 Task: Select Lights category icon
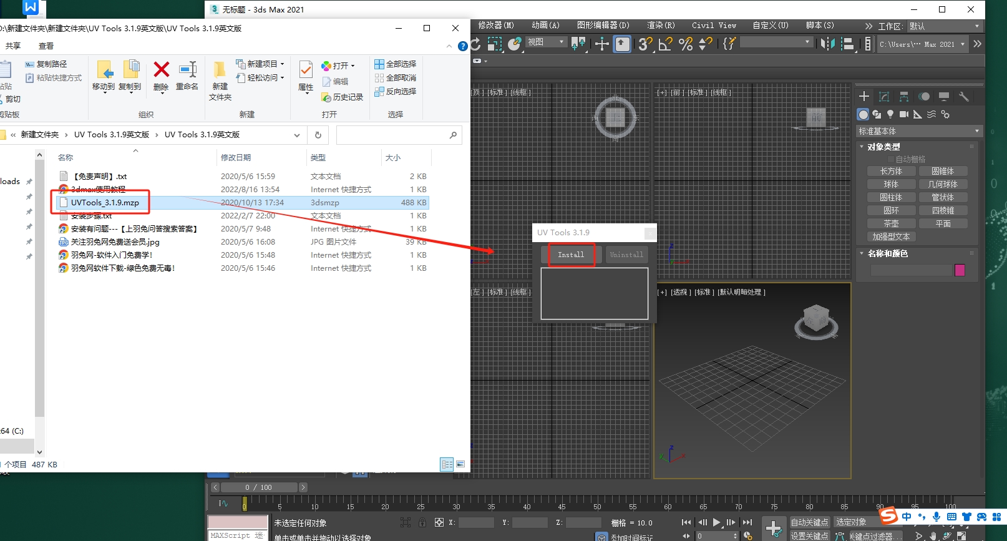tap(890, 114)
